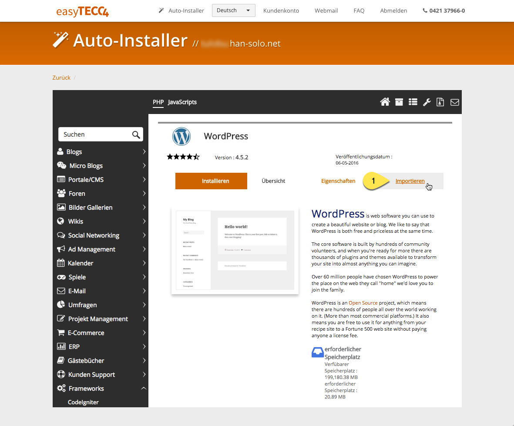Open the Eigenschaften tab

click(338, 181)
